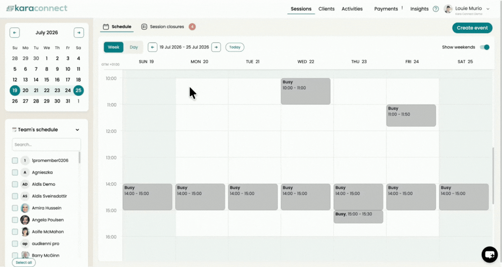Open Tuesday's Busy 14:00 - 15:00 event
Screen dimensions: 502x267
click(x=253, y=197)
